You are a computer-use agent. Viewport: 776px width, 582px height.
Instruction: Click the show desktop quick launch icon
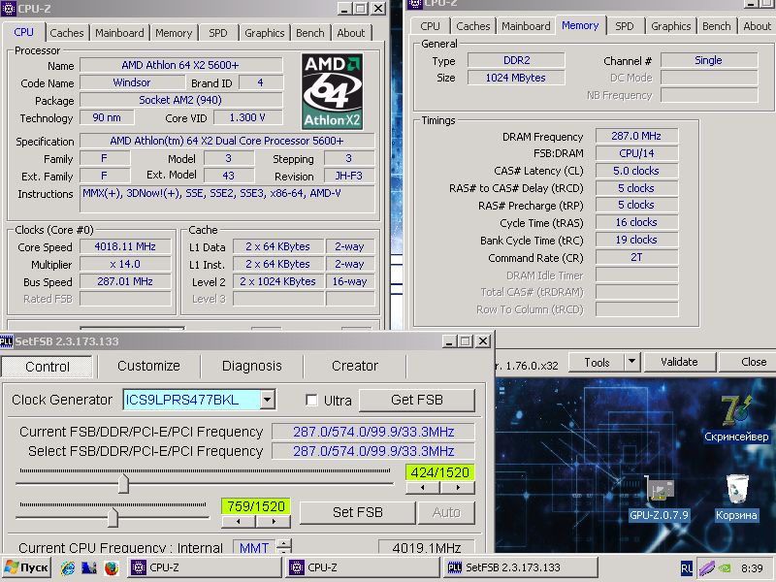point(89,567)
